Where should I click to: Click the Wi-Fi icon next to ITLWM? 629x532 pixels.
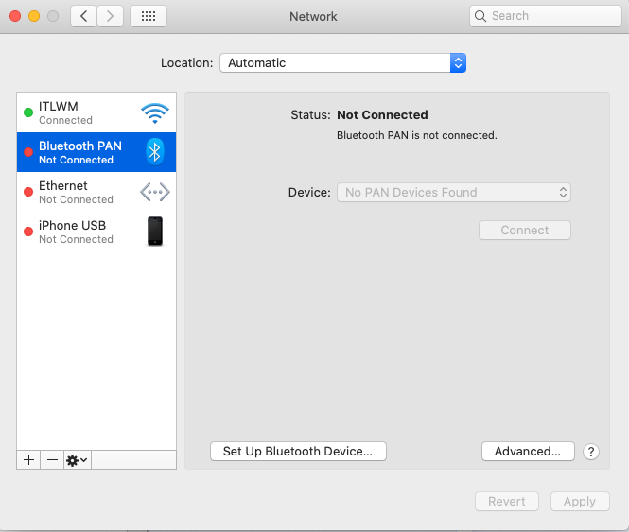coord(154,113)
